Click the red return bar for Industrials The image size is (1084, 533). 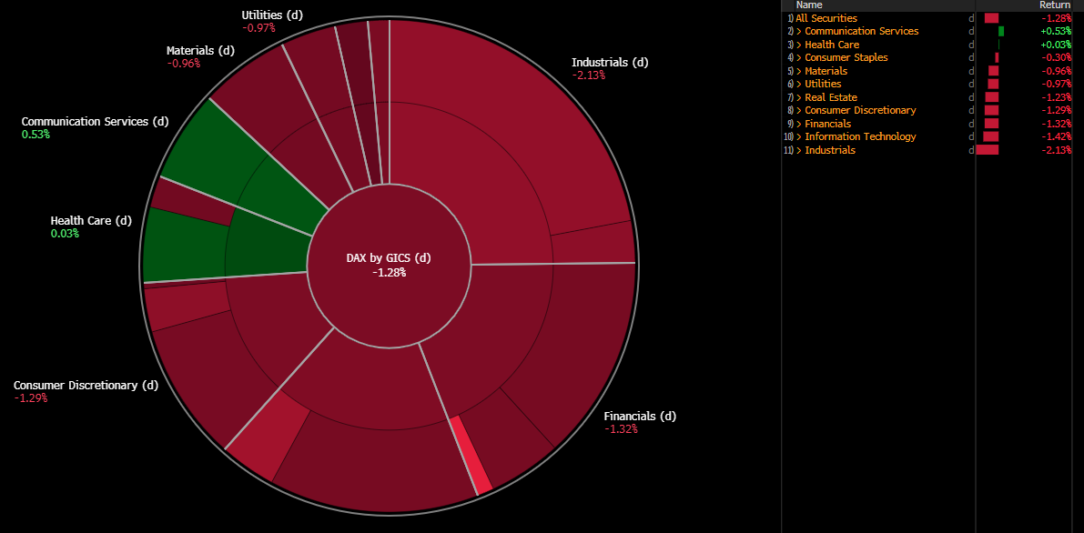[988, 150]
